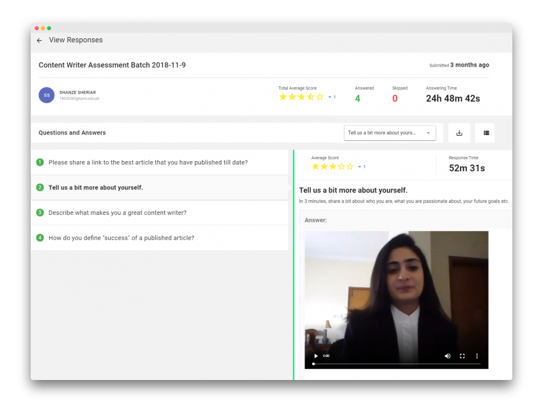The width and height of the screenshot is (543, 403).
Task: Expand the total average score rater count
Action: pos(331,97)
